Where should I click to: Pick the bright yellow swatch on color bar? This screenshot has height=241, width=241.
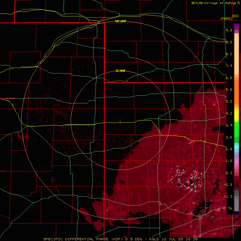[x=236, y=115]
